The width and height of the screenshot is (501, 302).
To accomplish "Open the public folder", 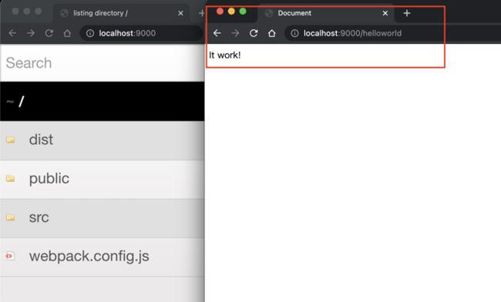I will pyautogui.click(x=103, y=179).
